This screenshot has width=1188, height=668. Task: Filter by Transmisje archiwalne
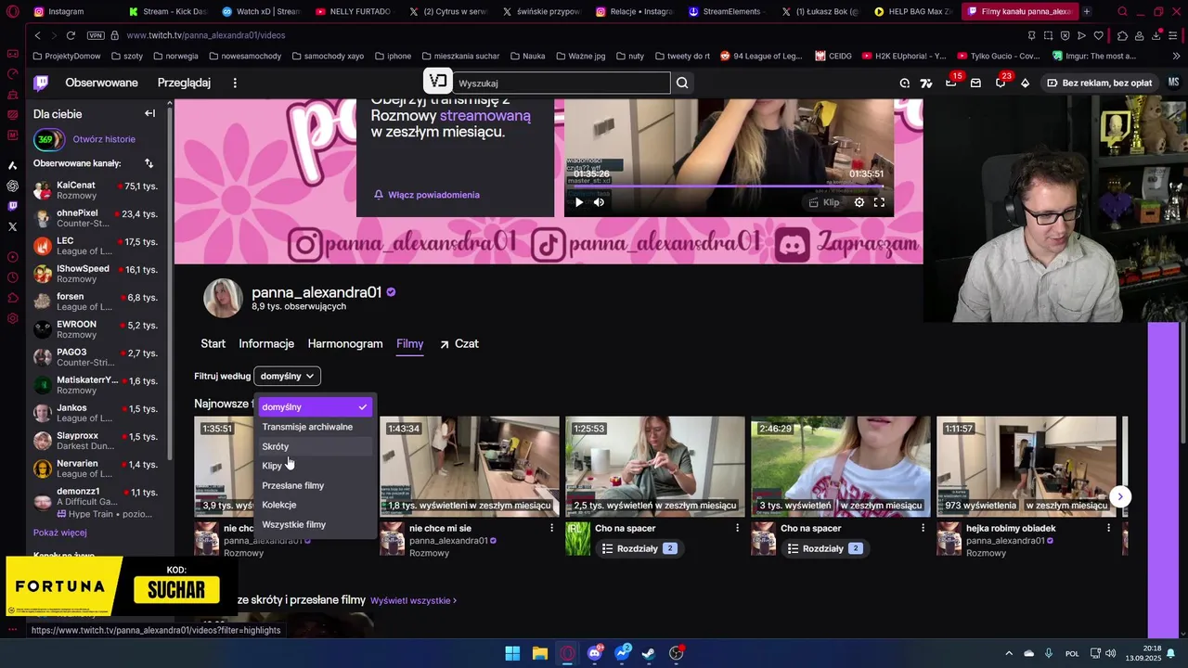[315, 427]
